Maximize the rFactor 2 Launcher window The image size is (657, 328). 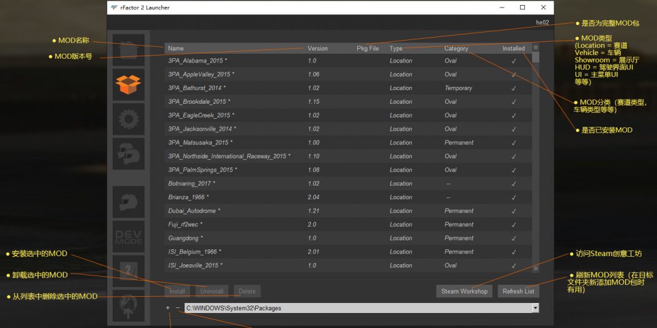click(522, 7)
